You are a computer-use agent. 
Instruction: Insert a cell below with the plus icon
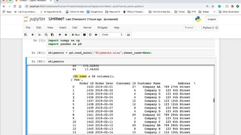coord(33,35)
